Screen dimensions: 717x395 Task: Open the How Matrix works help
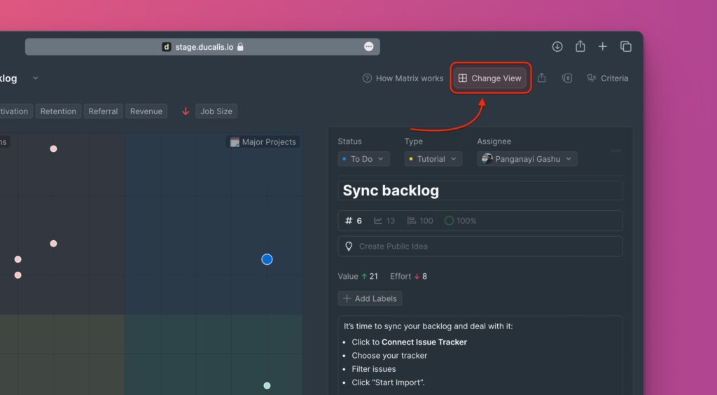tap(403, 78)
